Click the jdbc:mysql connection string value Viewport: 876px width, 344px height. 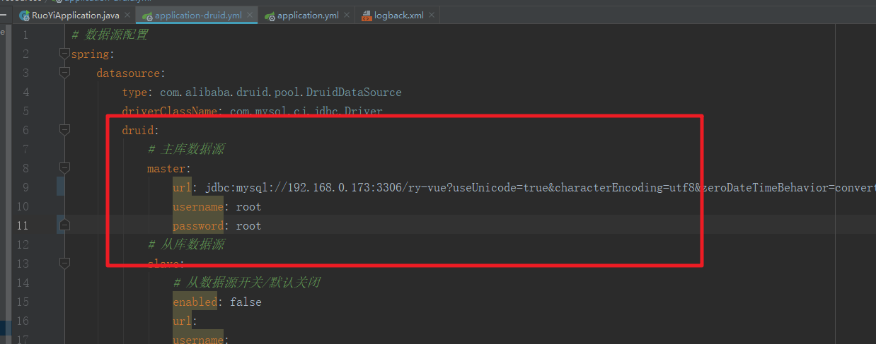click(x=541, y=187)
